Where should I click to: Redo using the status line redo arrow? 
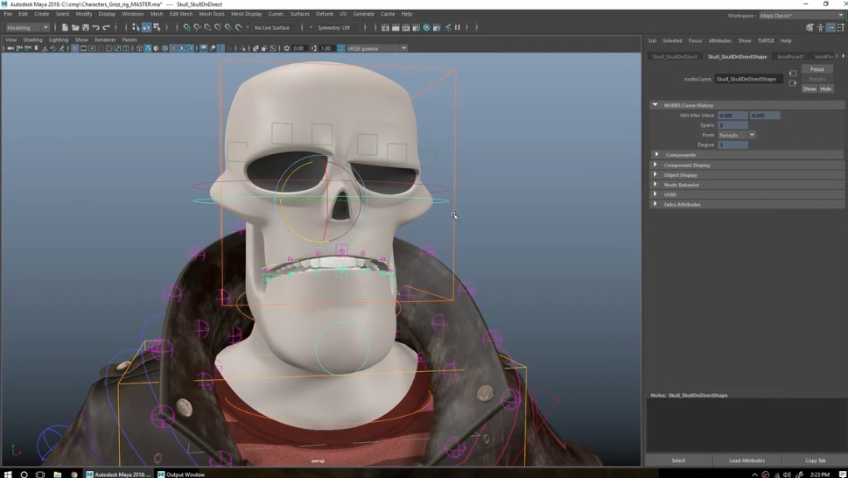click(107, 27)
